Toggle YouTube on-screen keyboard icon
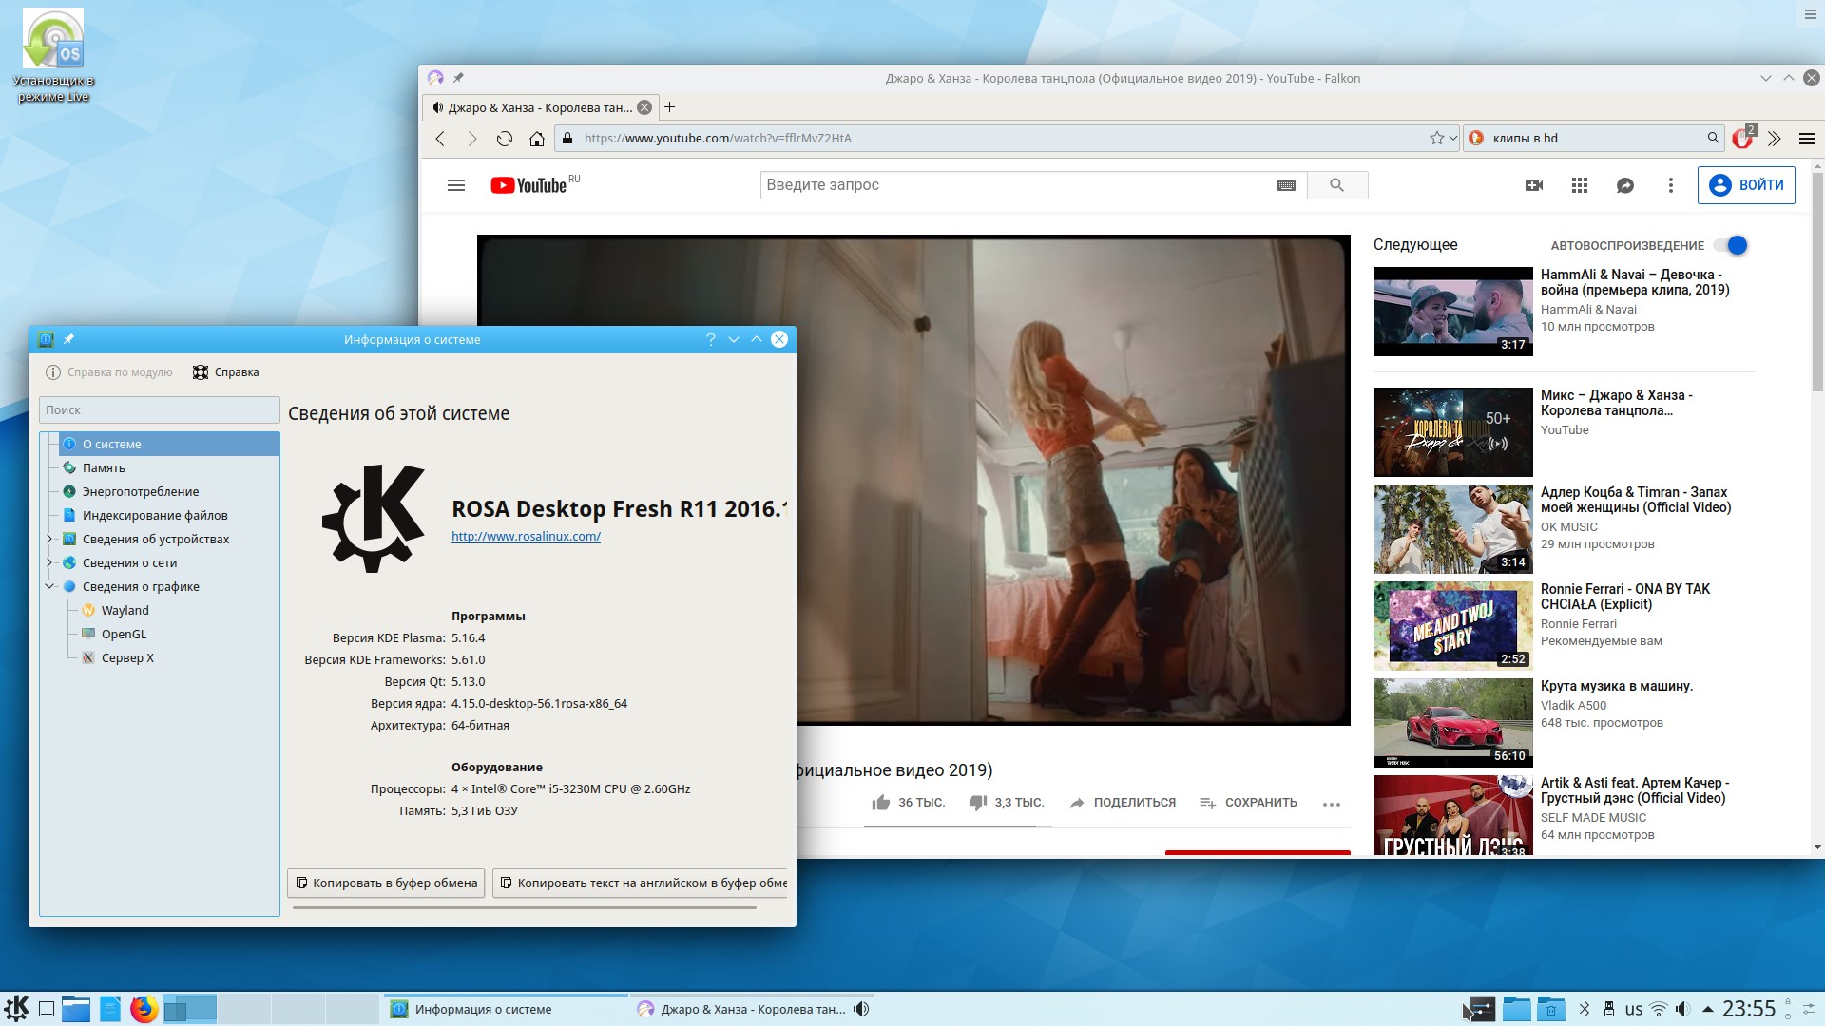This screenshot has height=1026, width=1825. coord(1286,185)
